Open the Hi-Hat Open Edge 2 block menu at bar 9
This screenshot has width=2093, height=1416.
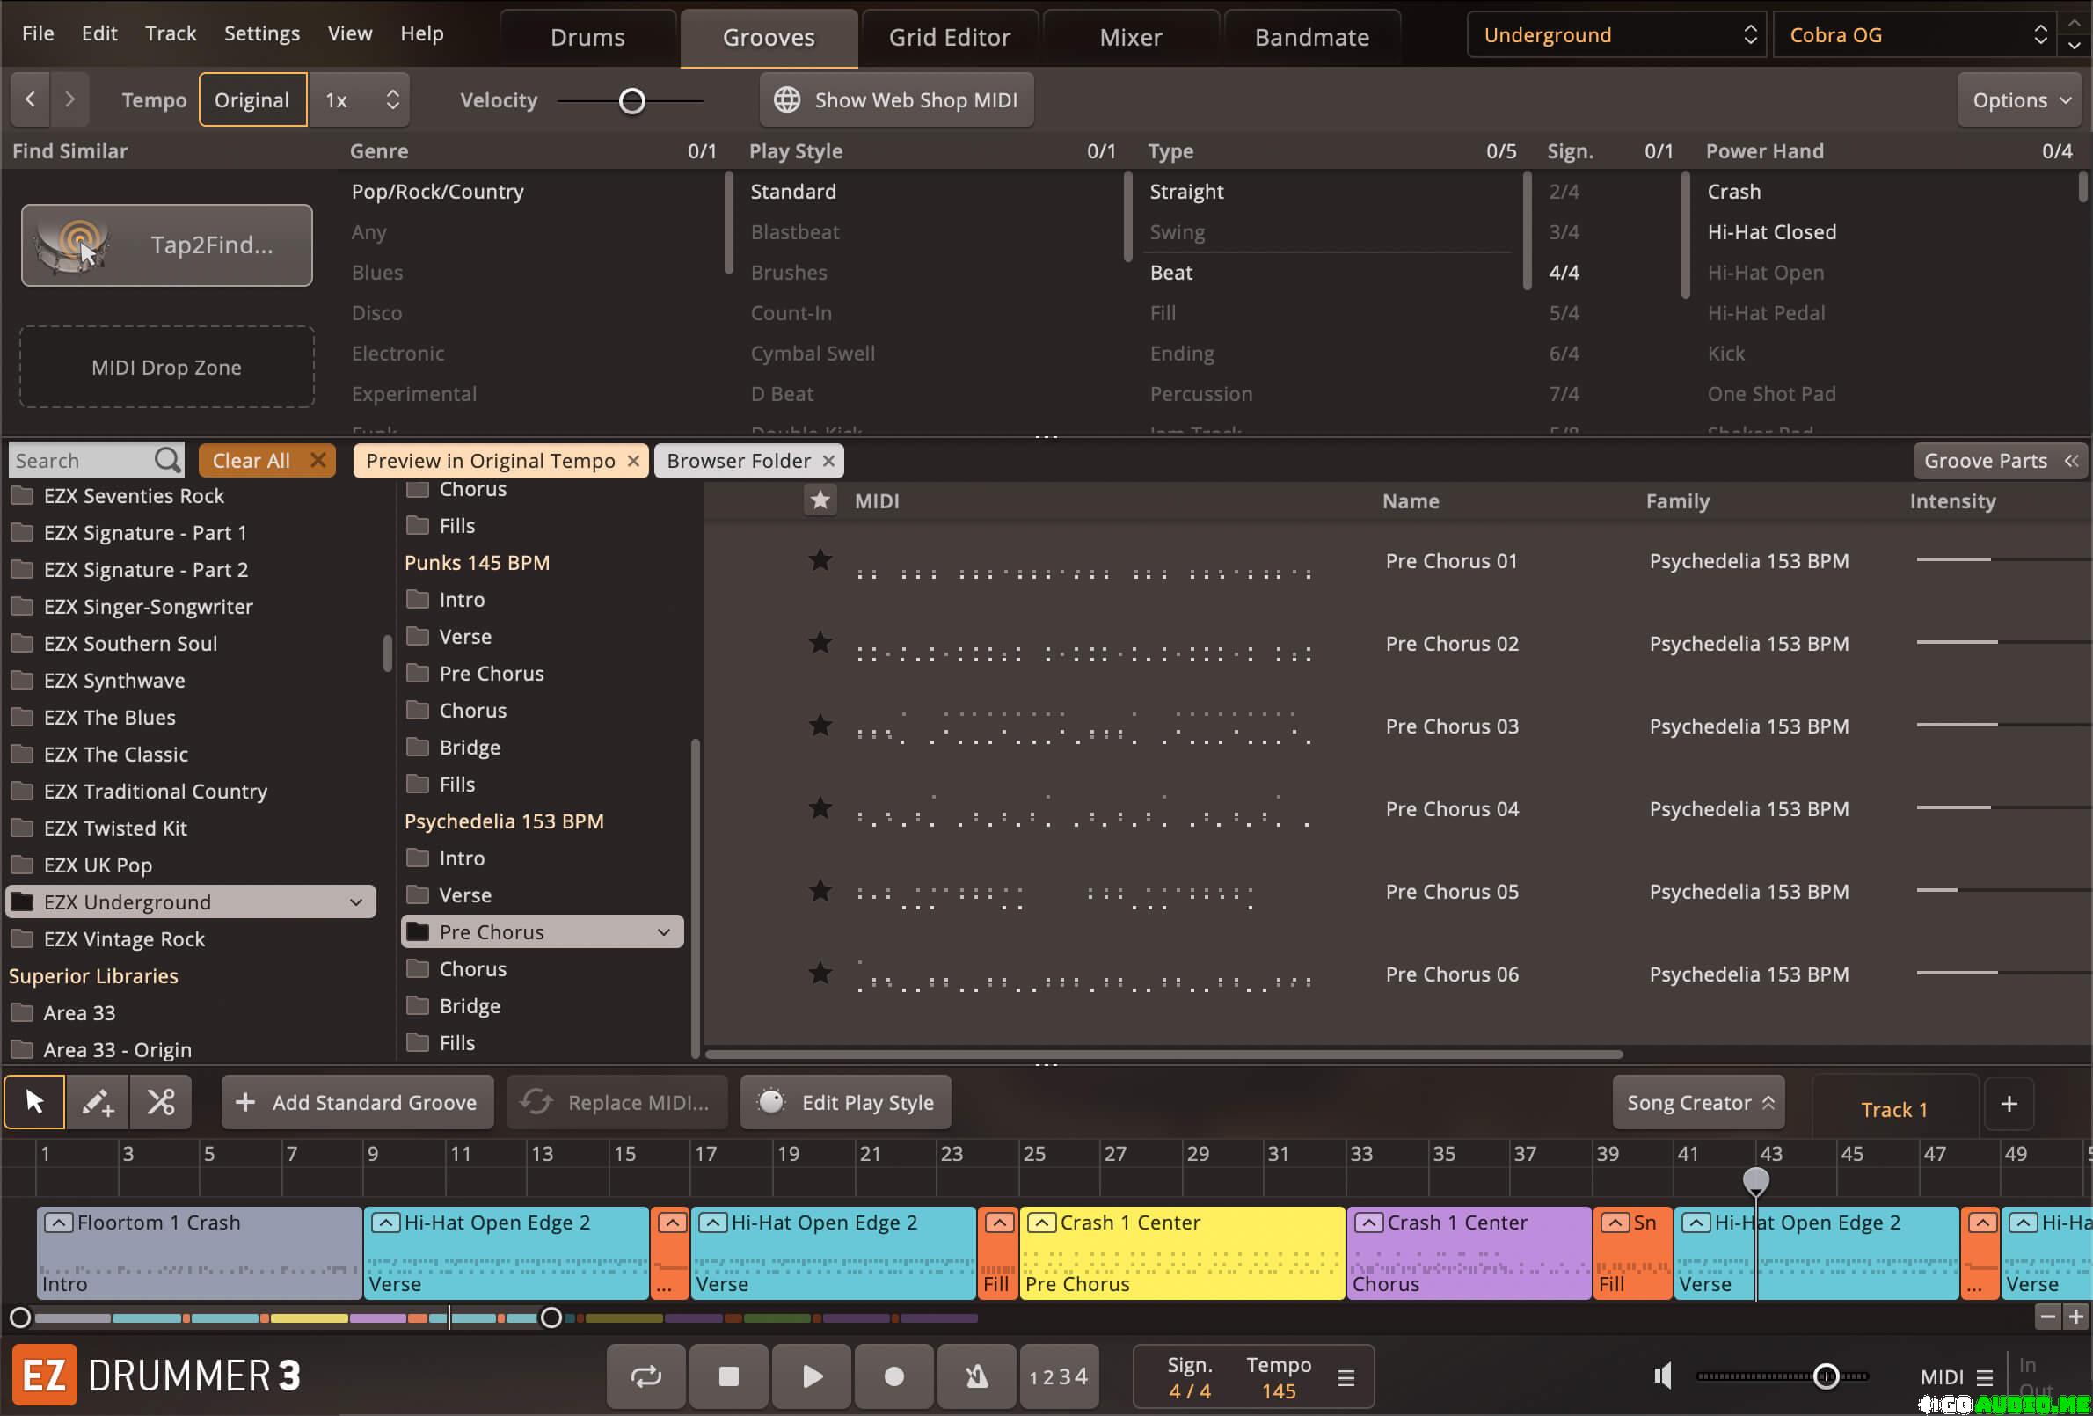(x=385, y=1223)
